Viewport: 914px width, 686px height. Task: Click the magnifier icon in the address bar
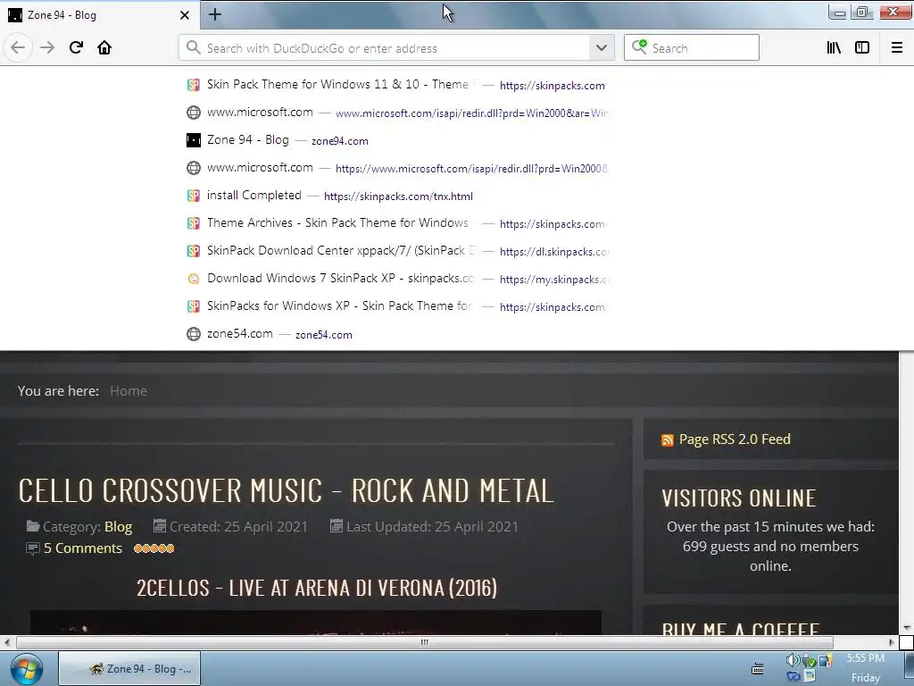click(x=193, y=48)
